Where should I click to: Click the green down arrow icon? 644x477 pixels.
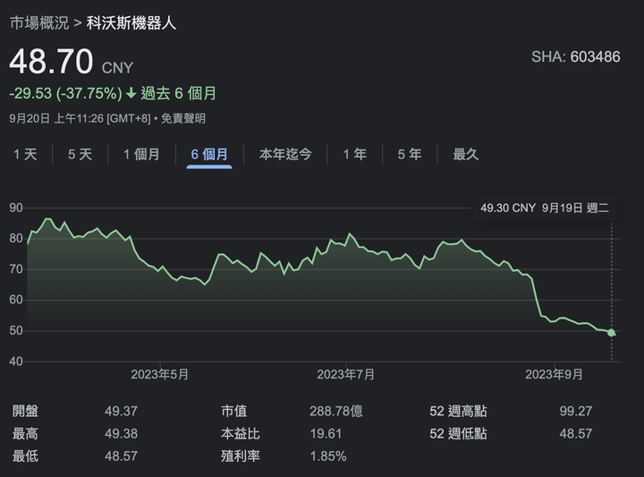(131, 93)
